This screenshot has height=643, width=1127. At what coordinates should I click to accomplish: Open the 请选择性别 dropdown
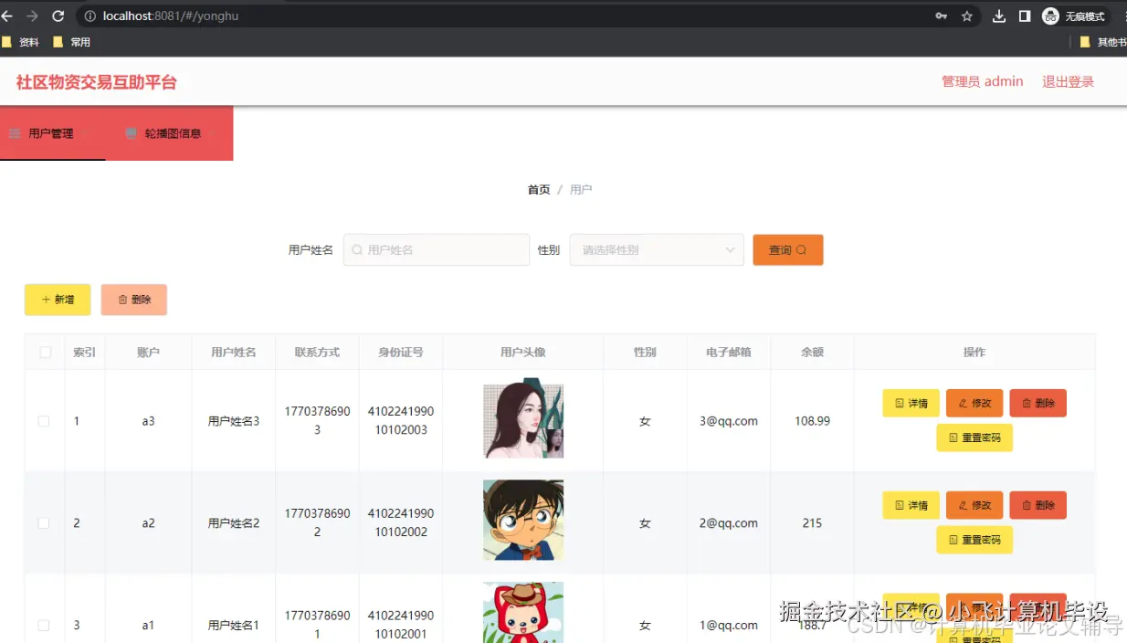(657, 250)
